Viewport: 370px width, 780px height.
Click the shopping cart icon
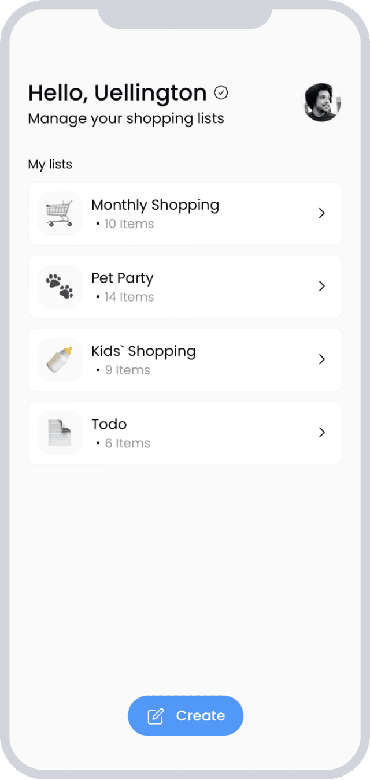(60, 213)
